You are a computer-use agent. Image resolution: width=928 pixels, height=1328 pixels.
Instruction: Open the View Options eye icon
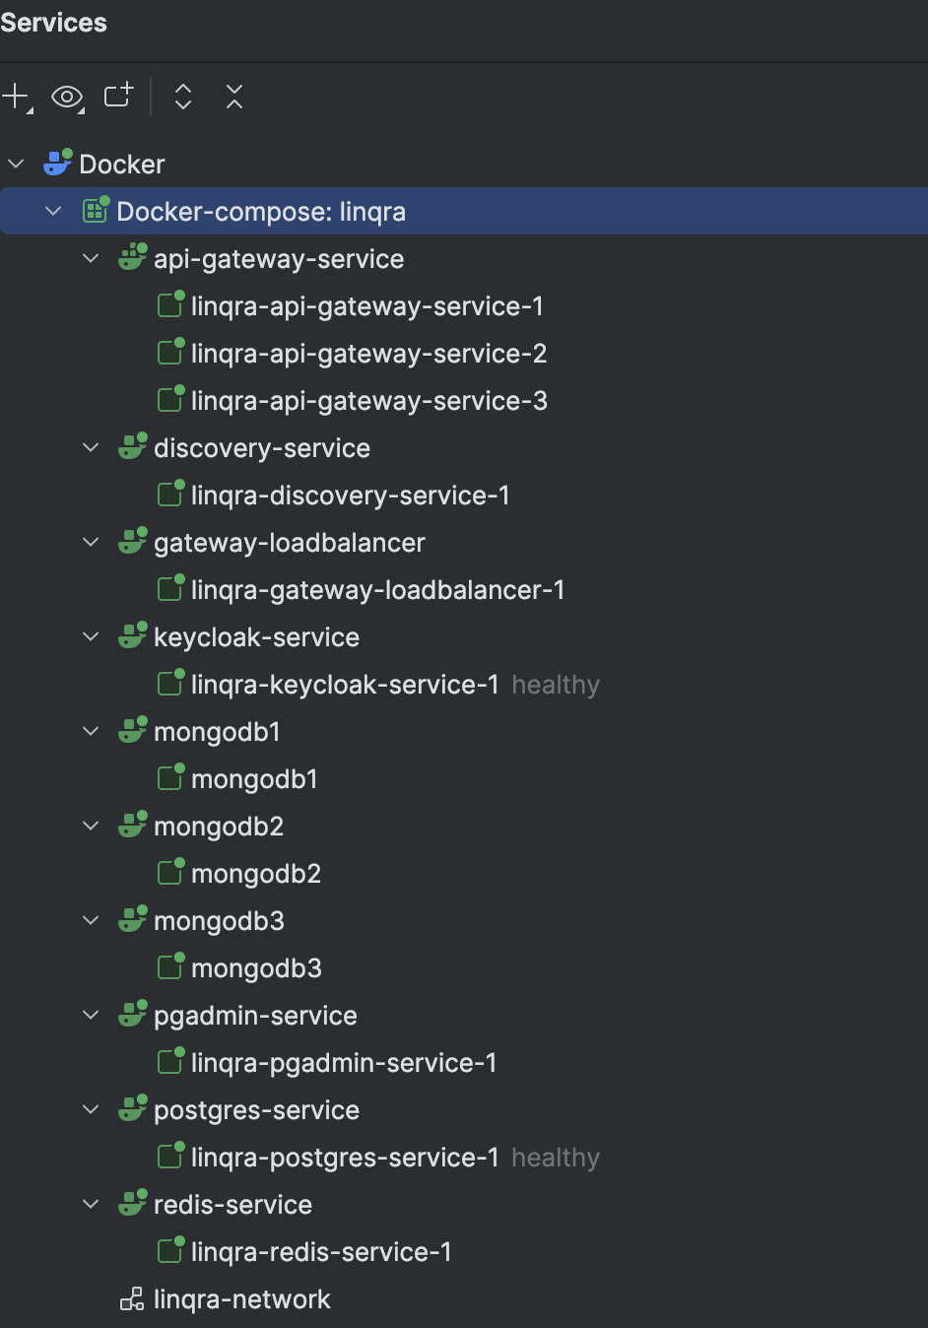click(67, 97)
